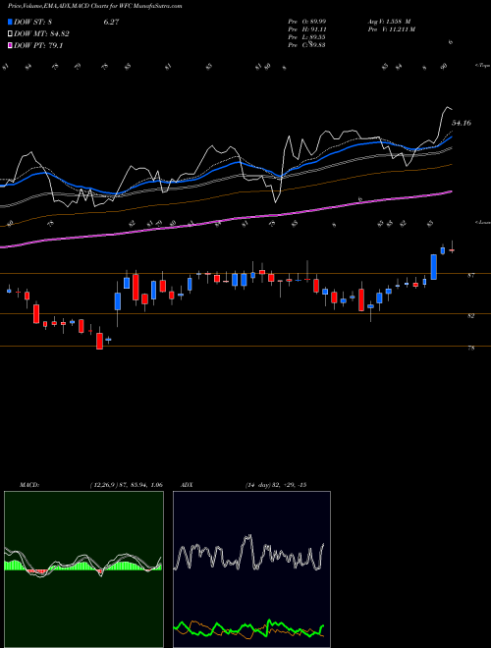Click the 78 price level label
This screenshot has height=648, width=491.
(x=471, y=348)
